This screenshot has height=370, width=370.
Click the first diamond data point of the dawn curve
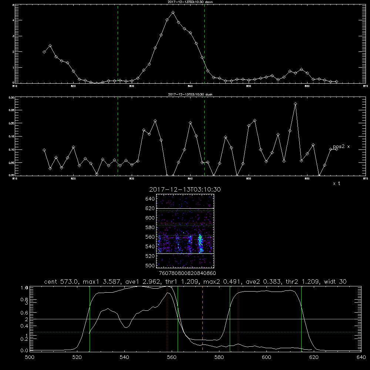(44, 52)
